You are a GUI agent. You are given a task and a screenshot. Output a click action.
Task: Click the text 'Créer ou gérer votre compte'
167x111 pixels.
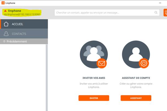pyautogui.click(x=136, y=84)
